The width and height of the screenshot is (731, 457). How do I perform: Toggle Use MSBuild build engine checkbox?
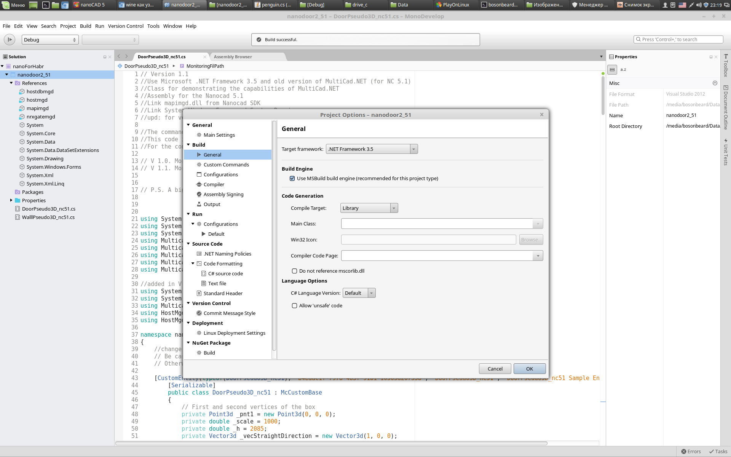pos(292,178)
